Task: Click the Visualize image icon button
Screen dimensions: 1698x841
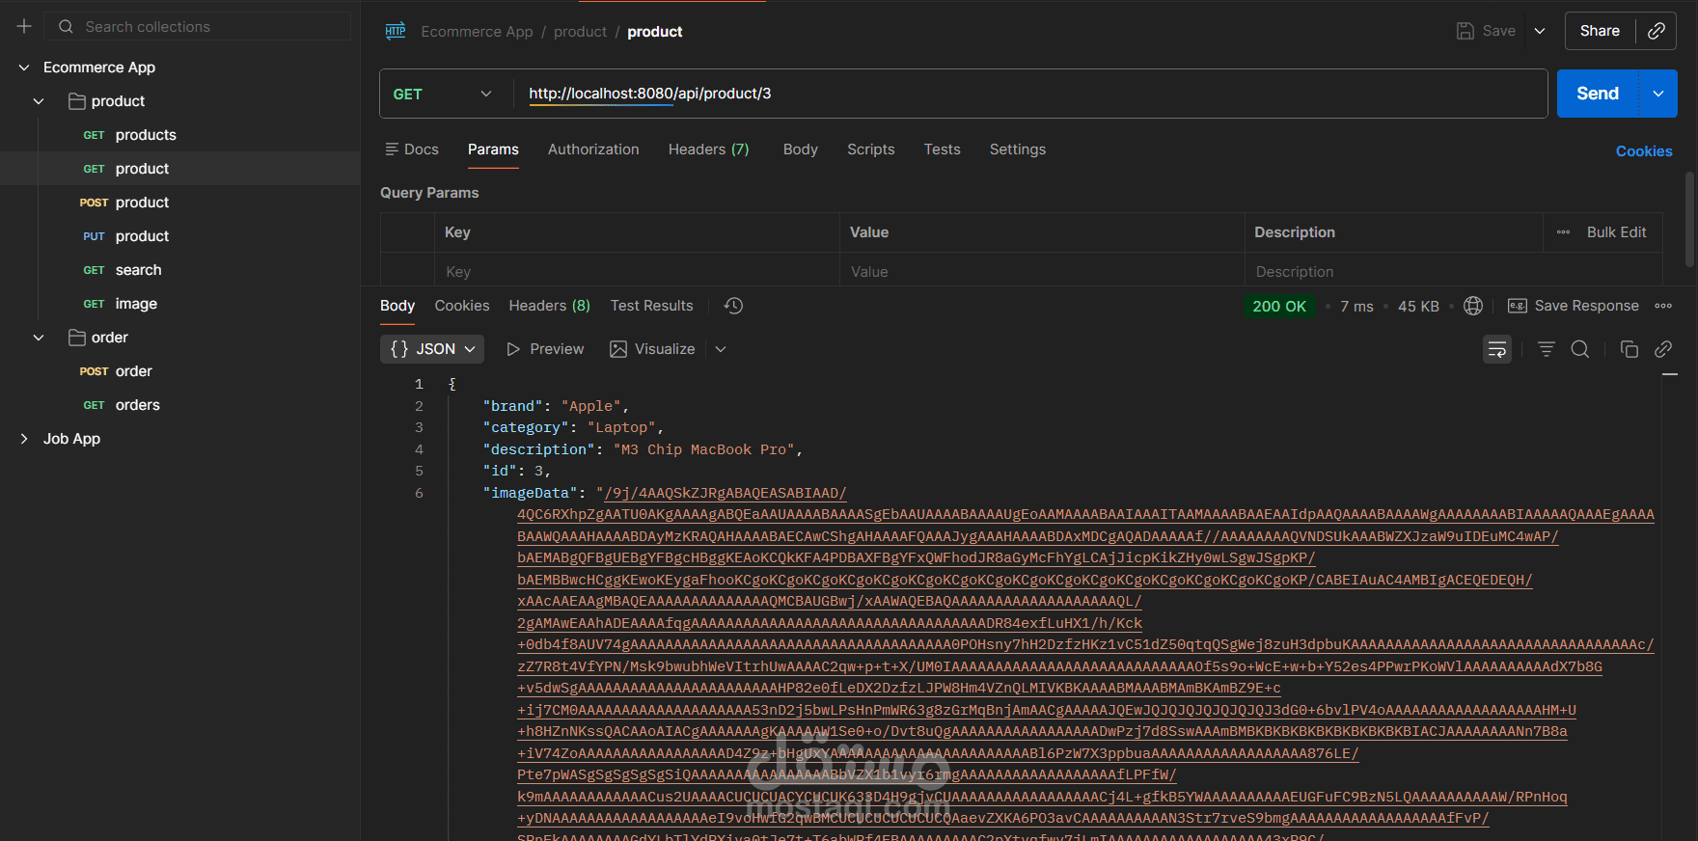Action: click(x=652, y=349)
